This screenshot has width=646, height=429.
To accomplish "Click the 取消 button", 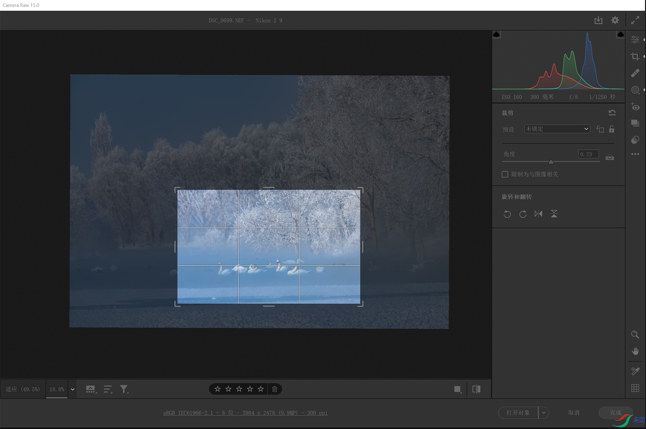I will tap(574, 413).
